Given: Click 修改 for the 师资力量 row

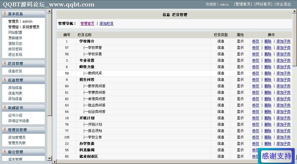Looking at the screenshot, I should tap(256, 67).
